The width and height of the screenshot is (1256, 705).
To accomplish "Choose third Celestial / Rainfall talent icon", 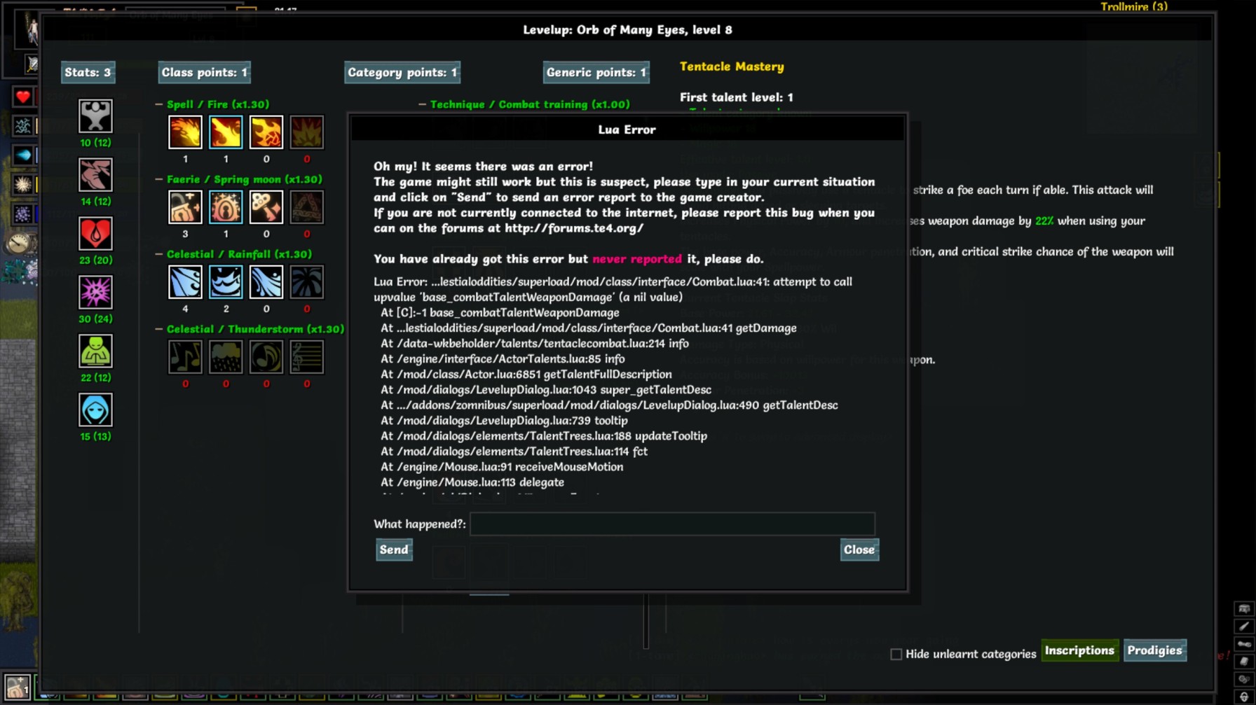I will [266, 282].
